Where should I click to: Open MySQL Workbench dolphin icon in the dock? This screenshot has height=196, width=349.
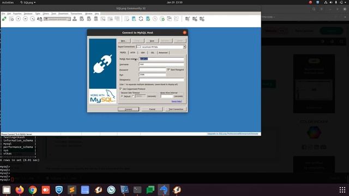tap(164, 190)
